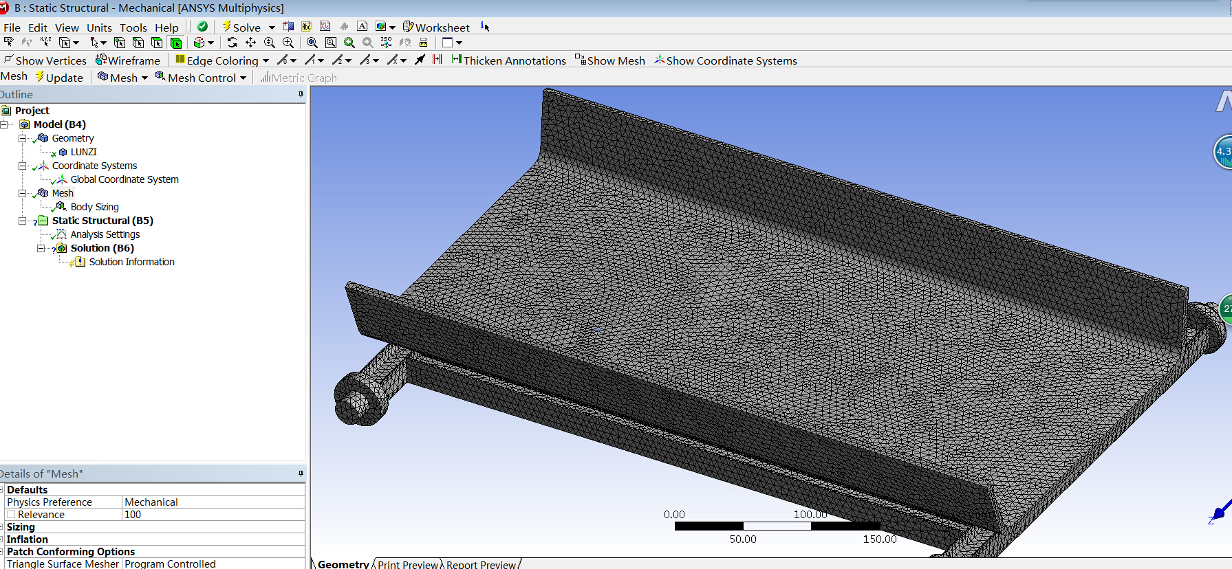Open the Worksheet view

coord(436,27)
